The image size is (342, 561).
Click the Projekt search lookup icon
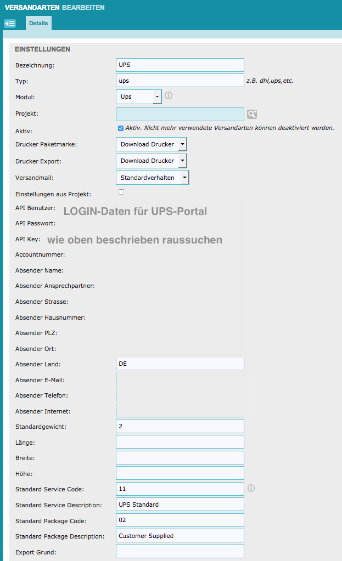(x=252, y=114)
